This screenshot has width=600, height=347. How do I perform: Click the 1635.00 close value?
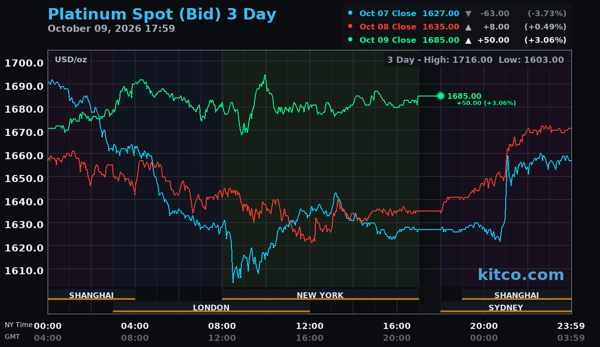coord(441,27)
